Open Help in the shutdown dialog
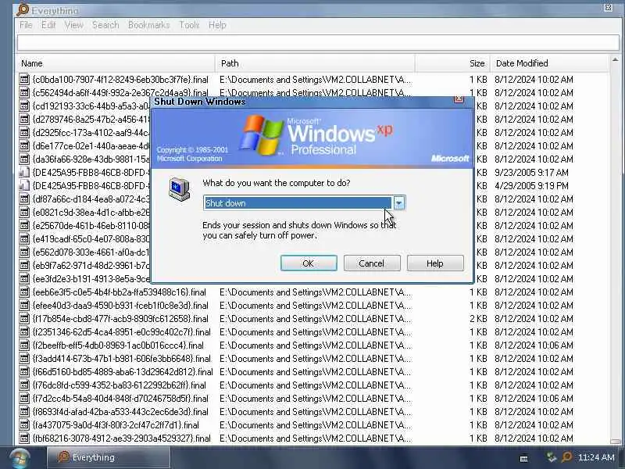 pos(435,263)
